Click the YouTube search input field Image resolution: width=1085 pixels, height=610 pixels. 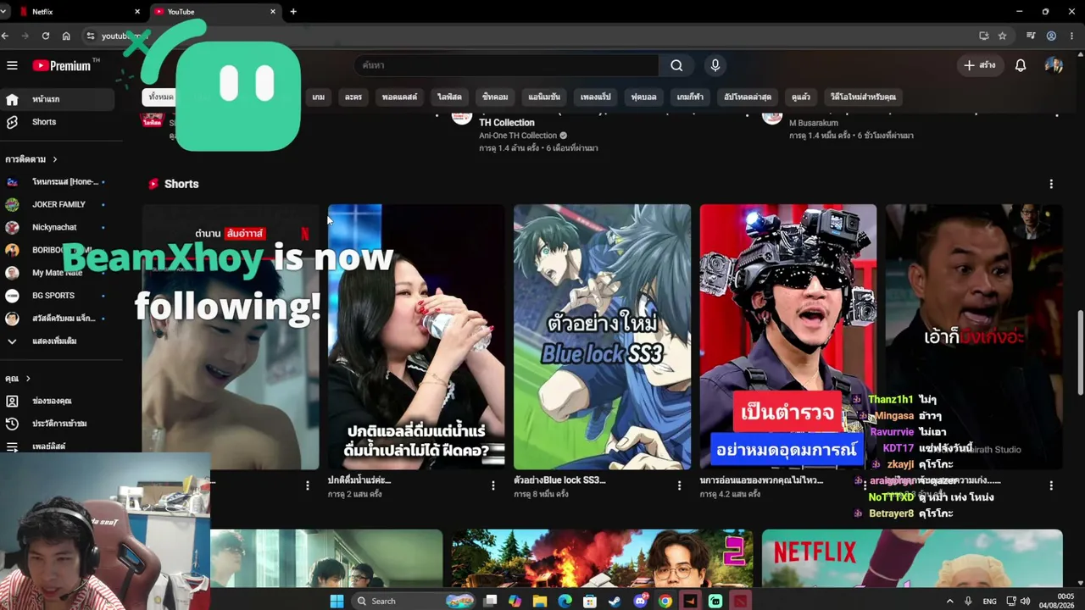507,65
